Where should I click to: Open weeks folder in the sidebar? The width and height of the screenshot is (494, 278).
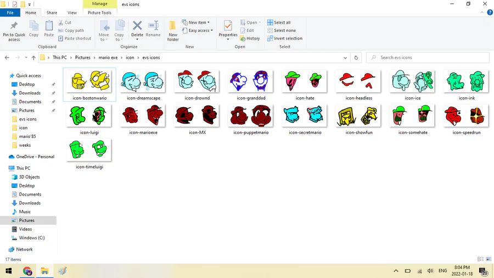pyautogui.click(x=25, y=145)
